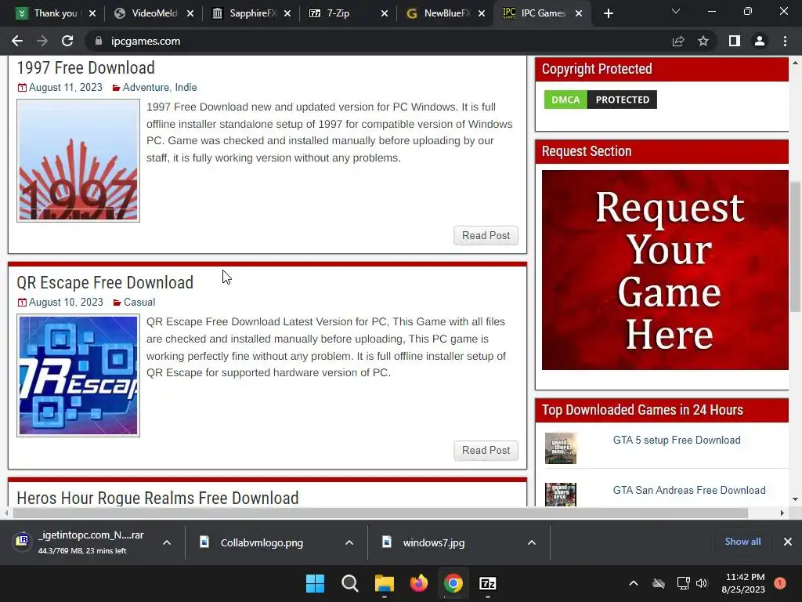Close the downloads bar
The image size is (802, 602).
[788, 542]
